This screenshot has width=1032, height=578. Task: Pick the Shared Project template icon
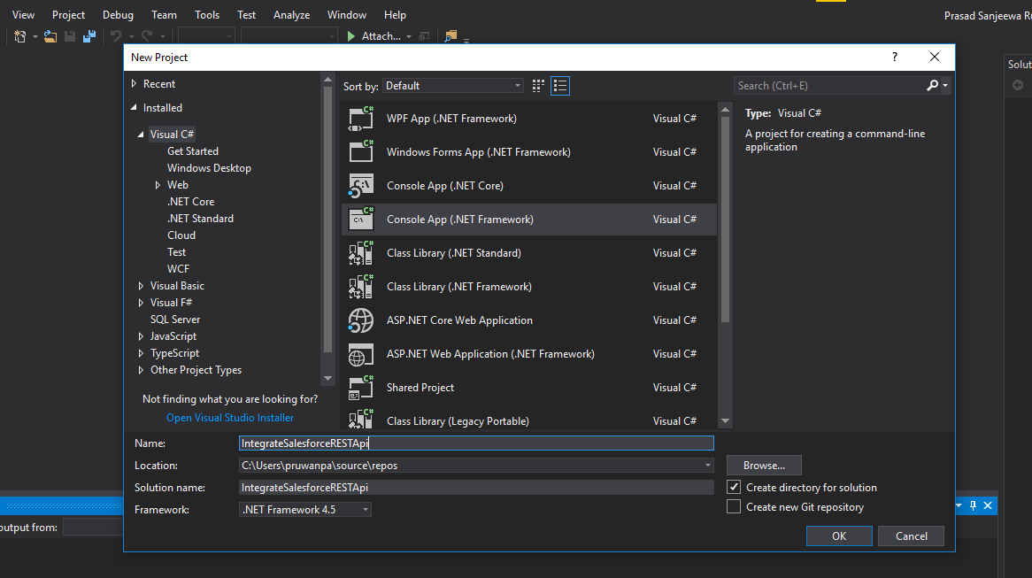pos(361,388)
